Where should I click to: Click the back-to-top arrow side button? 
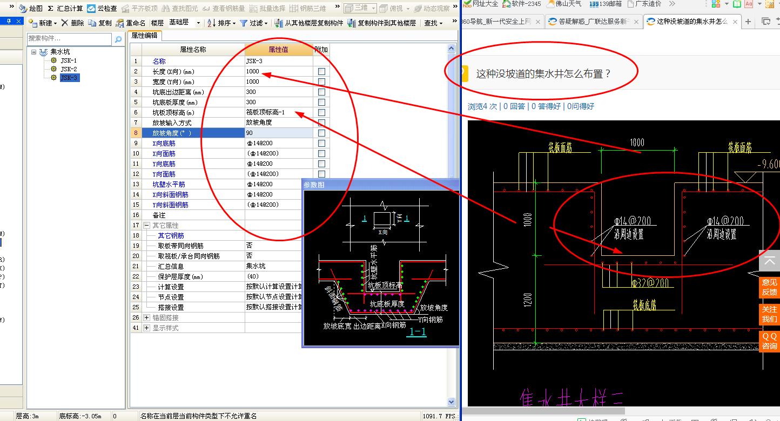click(x=770, y=261)
